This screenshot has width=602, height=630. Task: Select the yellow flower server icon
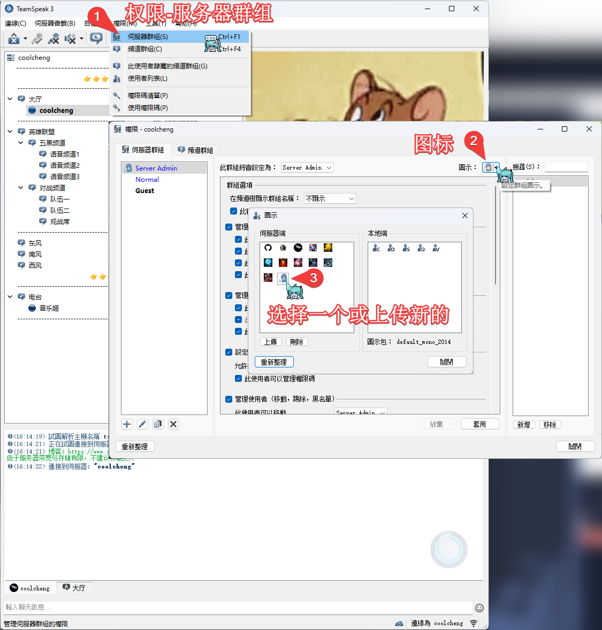[x=328, y=248]
